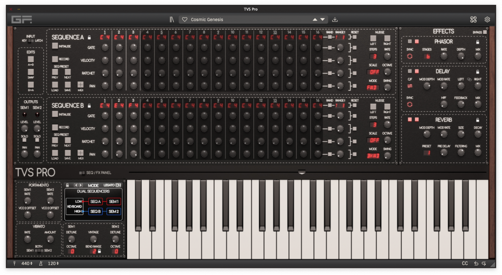502x275 pixels.
Task: Select the SEM 1 routing box
Action: (114, 202)
